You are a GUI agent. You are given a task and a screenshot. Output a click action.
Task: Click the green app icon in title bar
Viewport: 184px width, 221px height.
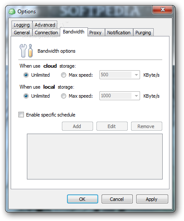coord(12,12)
